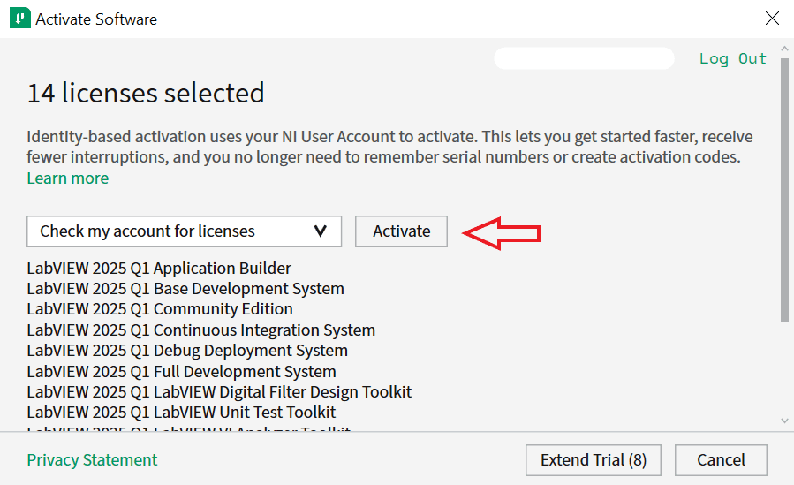The width and height of the screenshot is (794, 485).
Task: Open the Privacy Statement link
Action: coord(92,460)
